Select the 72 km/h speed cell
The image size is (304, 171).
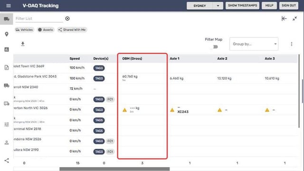(76, 89)
